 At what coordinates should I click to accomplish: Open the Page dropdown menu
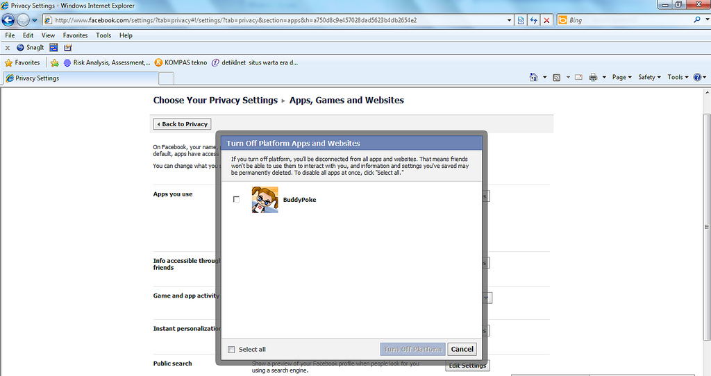click(x=621, y=77)
